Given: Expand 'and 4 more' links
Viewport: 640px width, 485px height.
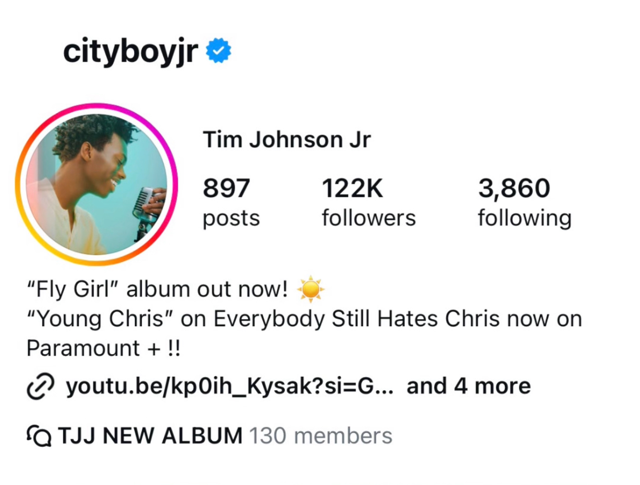Looking at the screenshot, I should coord(469,386).
